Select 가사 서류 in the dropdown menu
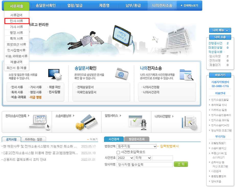Screen dimensions: 235x187 point(16,27)
